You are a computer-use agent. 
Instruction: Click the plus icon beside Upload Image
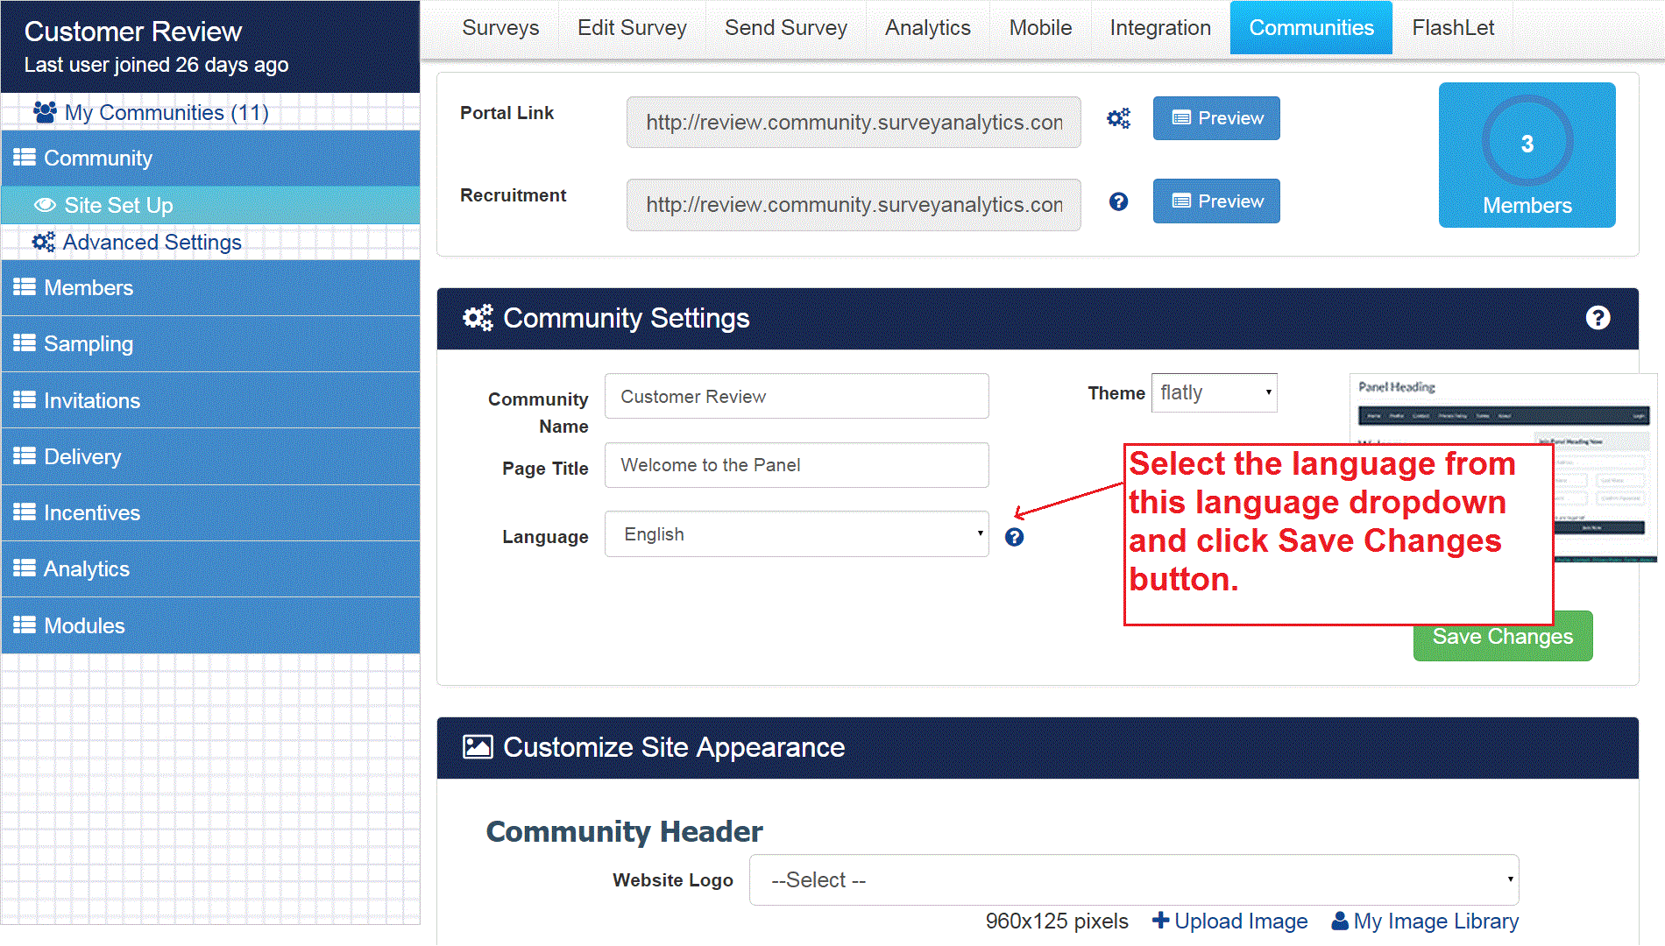pyautogui.click(x=1160, y=921)
